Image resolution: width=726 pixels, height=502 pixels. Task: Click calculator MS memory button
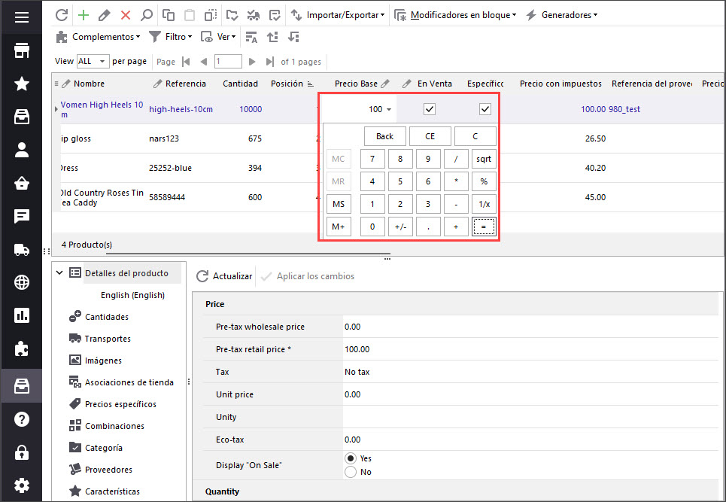(339, 204)
